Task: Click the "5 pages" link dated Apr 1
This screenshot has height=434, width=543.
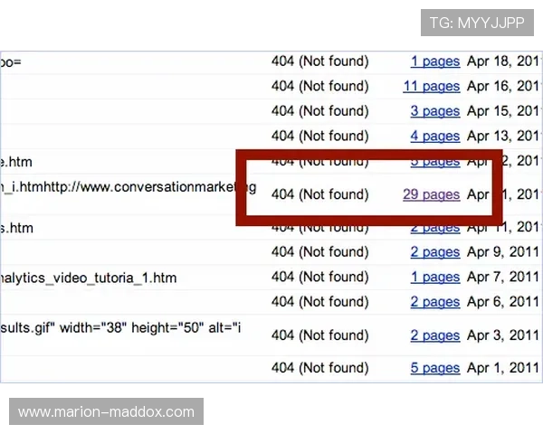Action: (434, 368)
